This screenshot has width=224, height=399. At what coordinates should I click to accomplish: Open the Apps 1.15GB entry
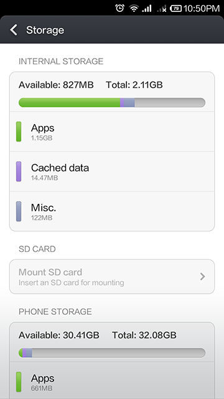pyautogui.click(x=112, y=132)
